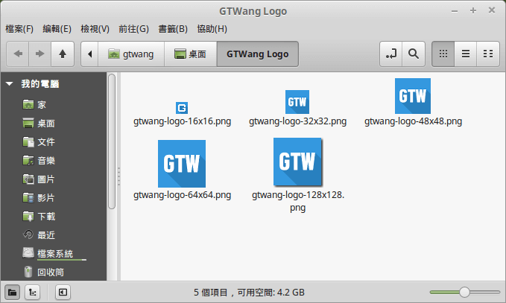Click the back navigation arrow button
506x303 pixels.
point(19,54)
